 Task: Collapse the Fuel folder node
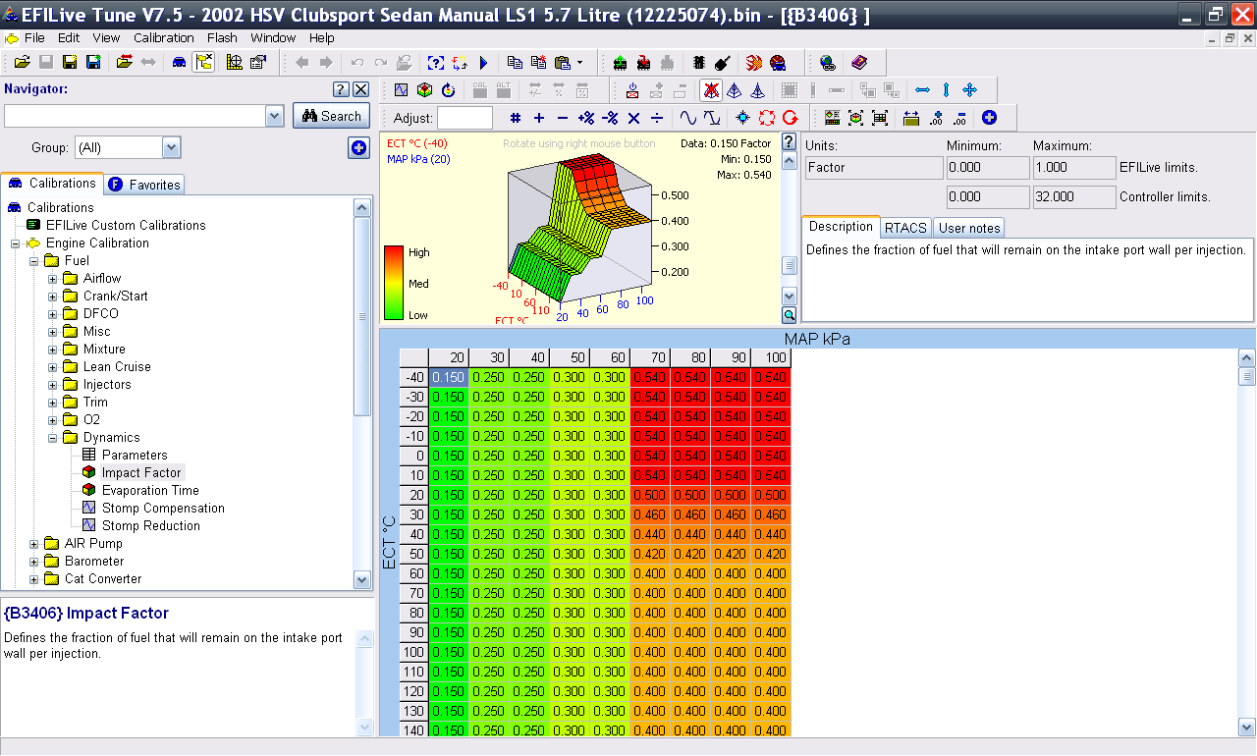coord(35,261)
